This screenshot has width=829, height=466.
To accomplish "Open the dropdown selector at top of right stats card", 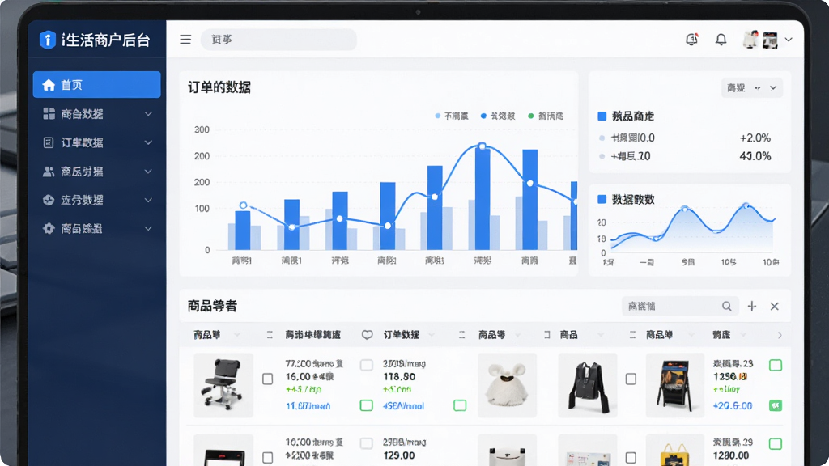I will tap(752, 87).
